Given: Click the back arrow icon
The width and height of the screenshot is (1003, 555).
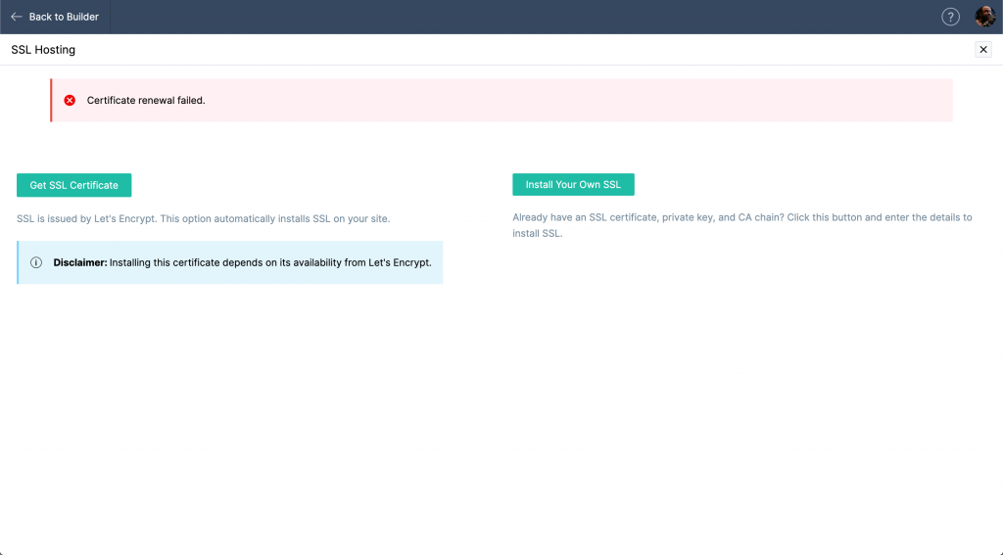Looking at the screenshot, I should [x=17, y=17].
